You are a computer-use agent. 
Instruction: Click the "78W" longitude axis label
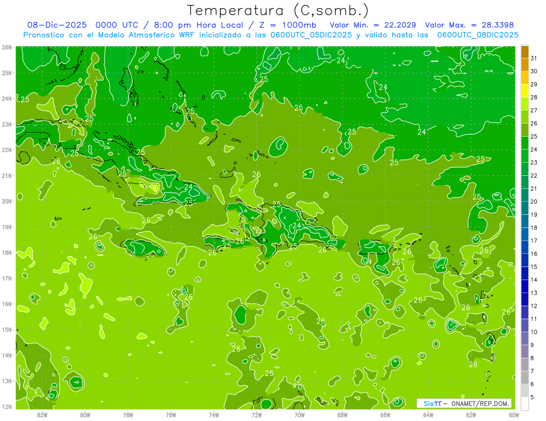128,415
